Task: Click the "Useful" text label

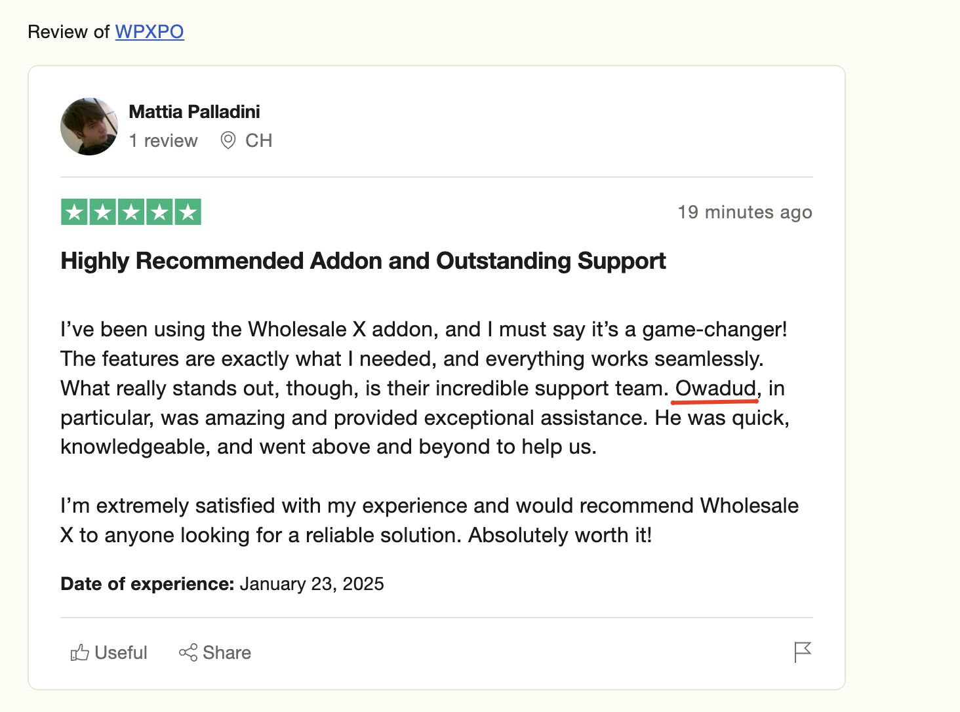Action: tap(121, 652)
